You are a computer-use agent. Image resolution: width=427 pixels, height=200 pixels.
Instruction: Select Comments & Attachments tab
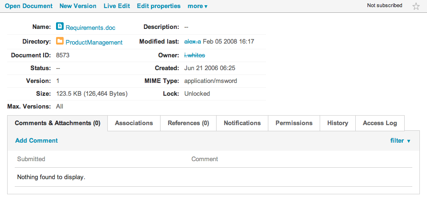57,123
